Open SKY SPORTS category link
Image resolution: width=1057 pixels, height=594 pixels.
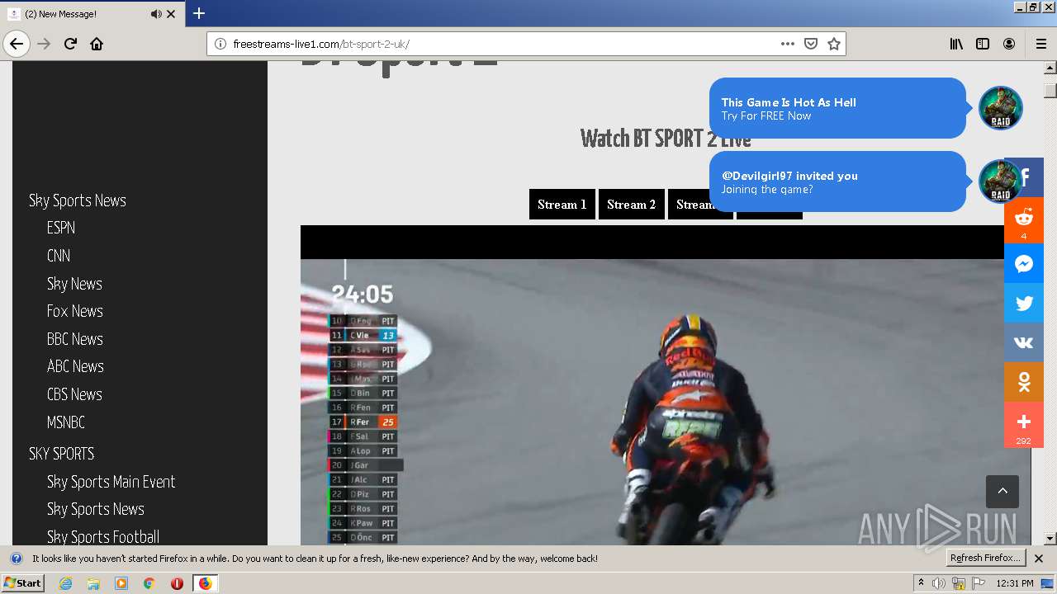[x=62, y=454]
